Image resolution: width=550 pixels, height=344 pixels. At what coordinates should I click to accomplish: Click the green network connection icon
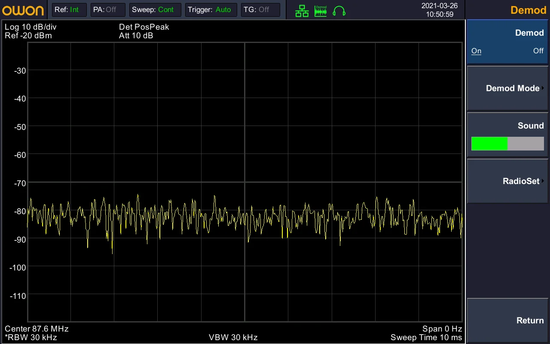pos(302,11)
